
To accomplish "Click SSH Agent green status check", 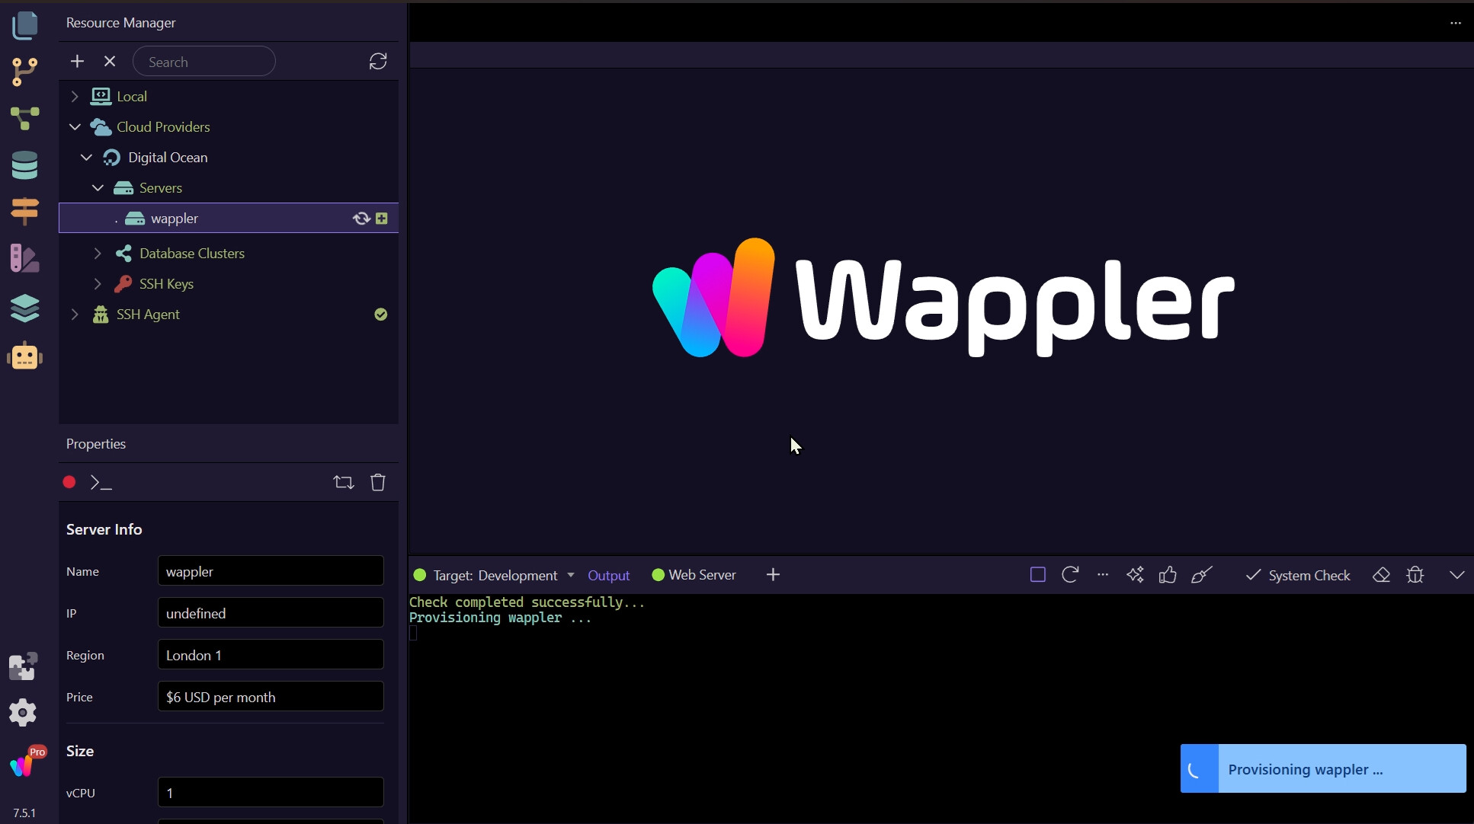I will (381, 315).
